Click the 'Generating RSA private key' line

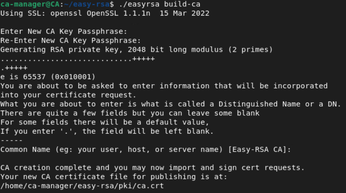(x=136, y=49)
